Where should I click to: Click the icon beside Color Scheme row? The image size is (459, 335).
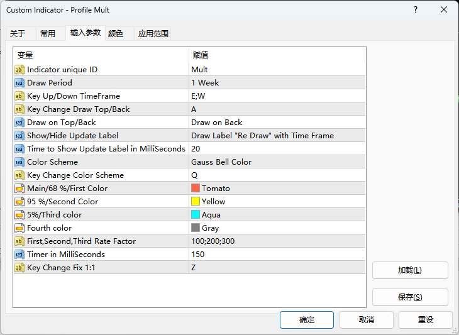(19, 162)
